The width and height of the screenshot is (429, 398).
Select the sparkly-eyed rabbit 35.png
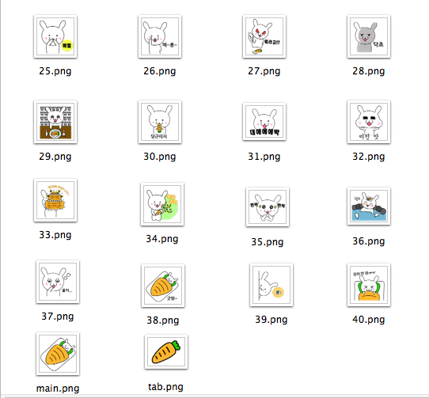(x=268, y=207)
